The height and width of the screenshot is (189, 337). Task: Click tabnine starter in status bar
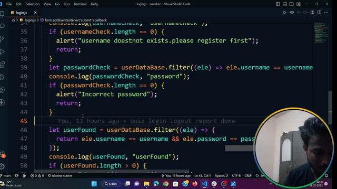(60, 175)
